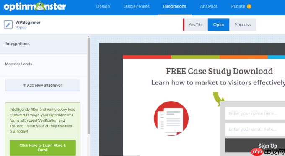Viewport: 285px width, 156px height.
Task: Switch to the Success view
Action: [x=243, y=25]
